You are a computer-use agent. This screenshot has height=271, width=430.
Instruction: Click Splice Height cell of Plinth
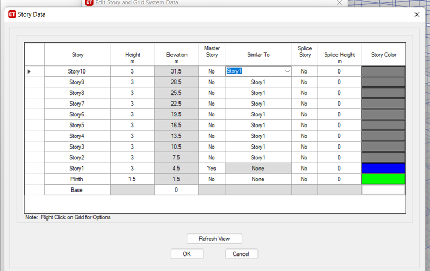[340, 179]
